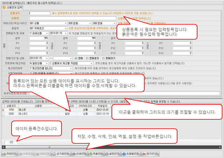Export via the 엑셀[F6] button
Screen dimensions: 224x158
pos(96,154)
